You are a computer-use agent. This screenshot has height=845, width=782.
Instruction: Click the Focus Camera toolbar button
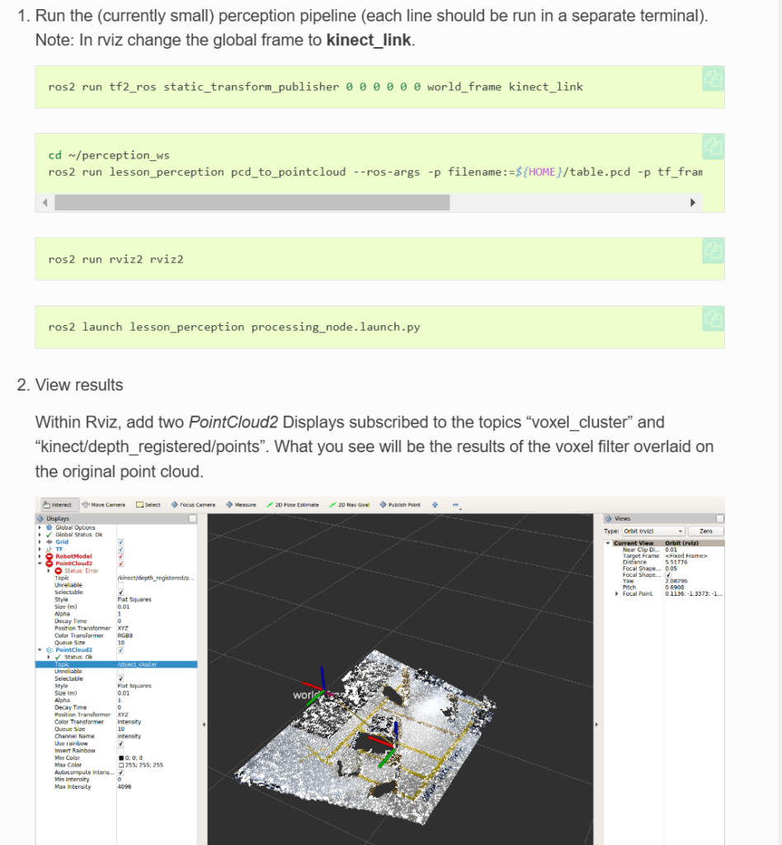click(x=192, y=504)
